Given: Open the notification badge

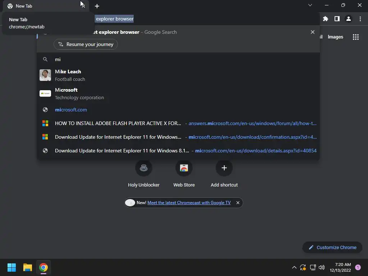Looking at the screenshot, I should (x=358, y=267).
